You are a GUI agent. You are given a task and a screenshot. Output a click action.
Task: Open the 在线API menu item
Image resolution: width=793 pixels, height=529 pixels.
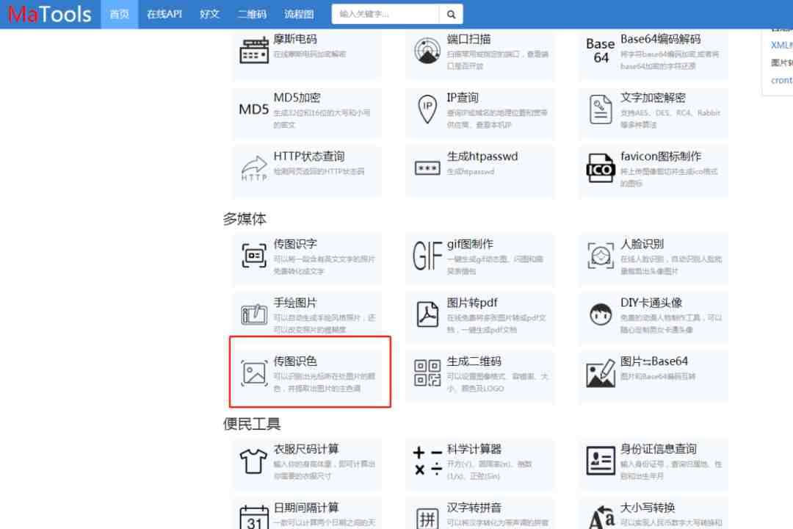164,14
